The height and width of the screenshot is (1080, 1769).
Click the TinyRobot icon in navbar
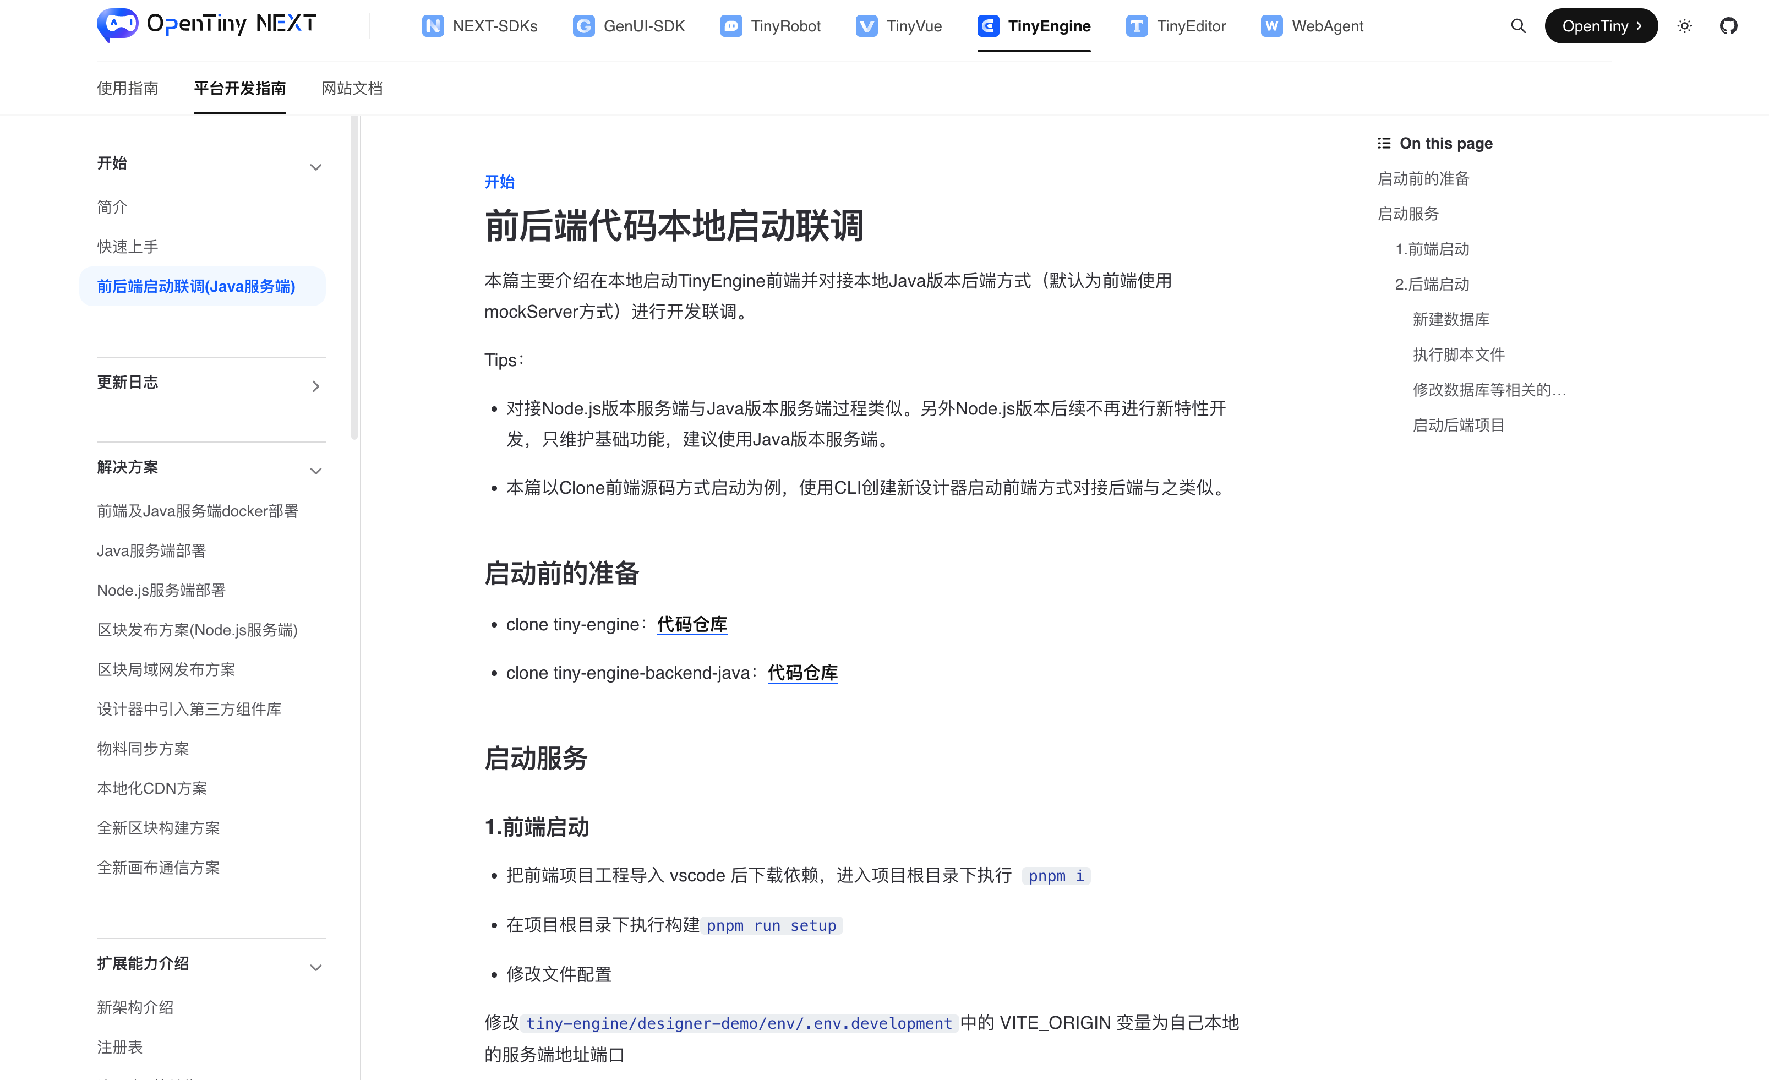click(731, 26)
